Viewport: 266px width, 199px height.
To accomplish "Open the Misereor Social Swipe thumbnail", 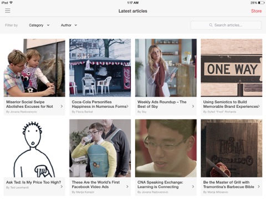I will point(34,67).
